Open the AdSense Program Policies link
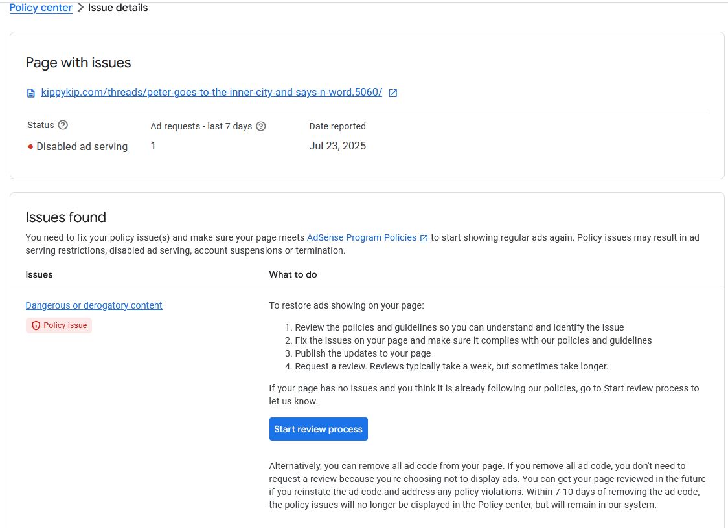Screen dimensions: 728x528 tap(361, 237)
